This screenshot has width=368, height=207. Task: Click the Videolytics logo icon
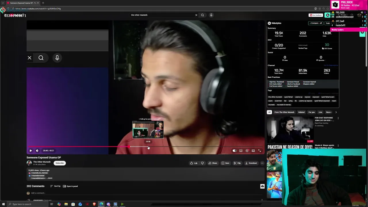269,23
